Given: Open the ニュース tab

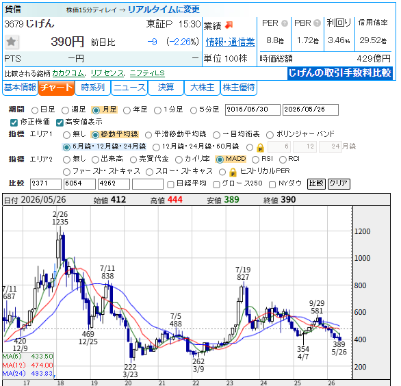Looking at the screenshot, I should 129,88.
